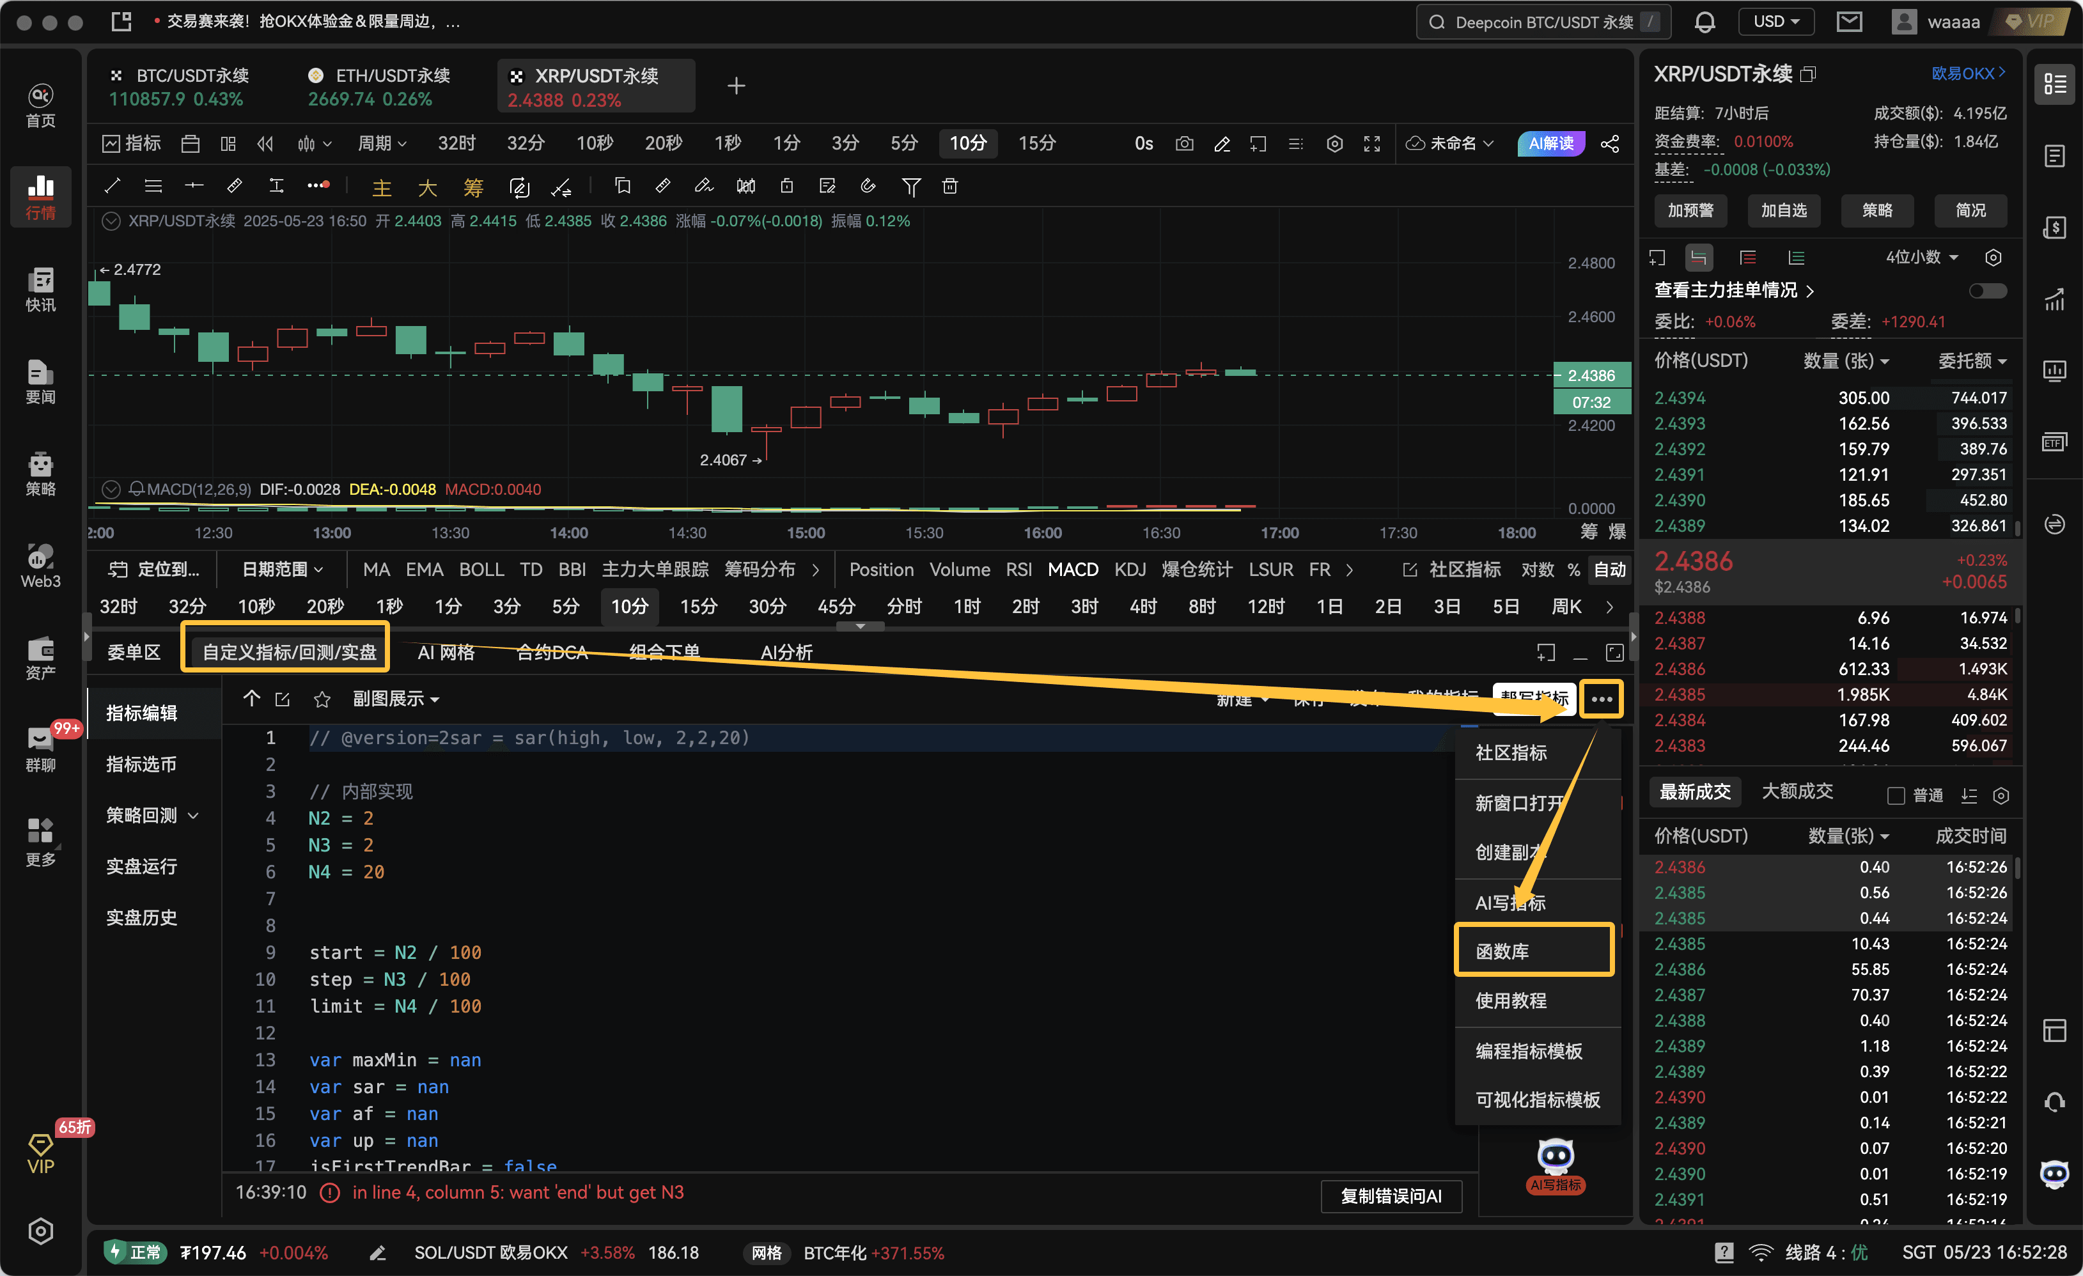Open the share icon next to AI解读
The image size is (2083, 1276).
coord(1610,144)
